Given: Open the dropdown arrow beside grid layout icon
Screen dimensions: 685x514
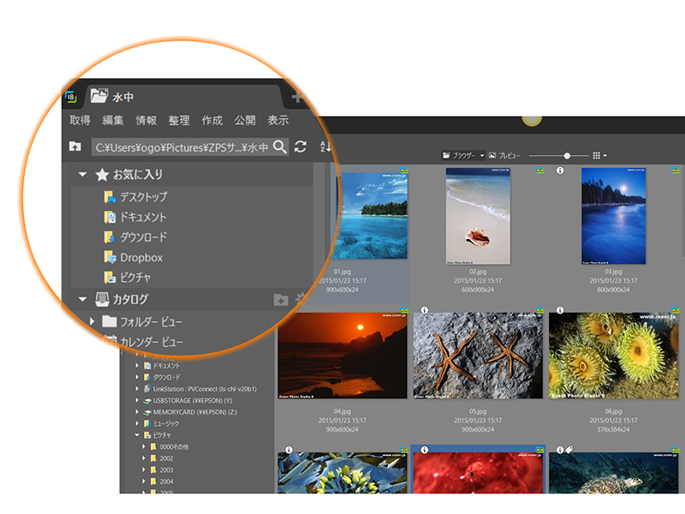Looking at the screenshot, I should [x=605, y=156].
